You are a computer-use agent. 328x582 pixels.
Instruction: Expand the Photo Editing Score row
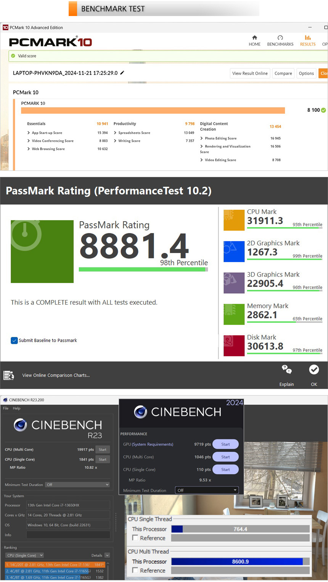tap(202, 138)
